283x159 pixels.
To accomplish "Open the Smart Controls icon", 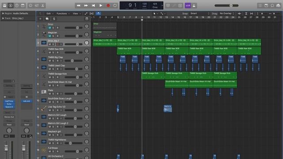I will 31,6.
